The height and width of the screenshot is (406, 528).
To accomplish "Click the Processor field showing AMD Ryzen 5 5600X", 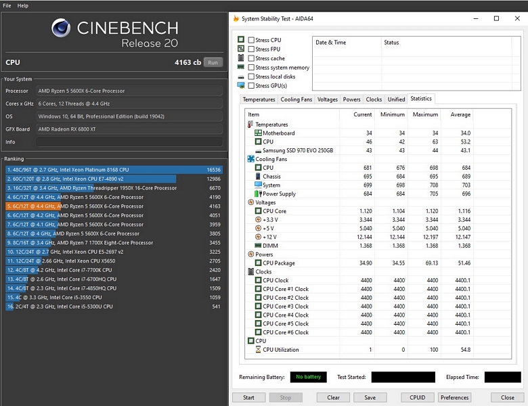I will pos(129,91).
